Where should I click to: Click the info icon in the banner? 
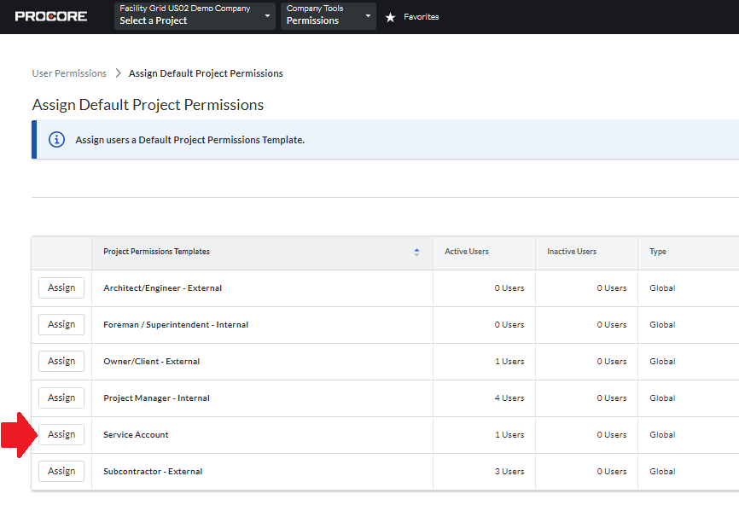coord(56,139)
